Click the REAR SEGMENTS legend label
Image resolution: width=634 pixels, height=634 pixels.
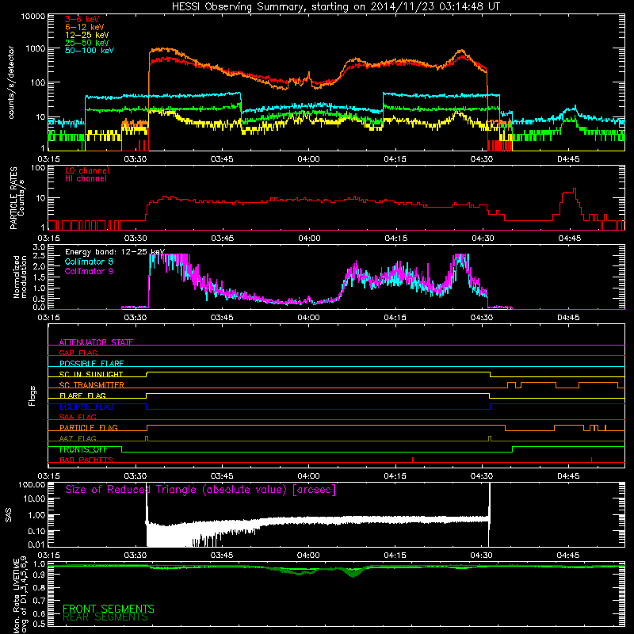pos(105,617)
